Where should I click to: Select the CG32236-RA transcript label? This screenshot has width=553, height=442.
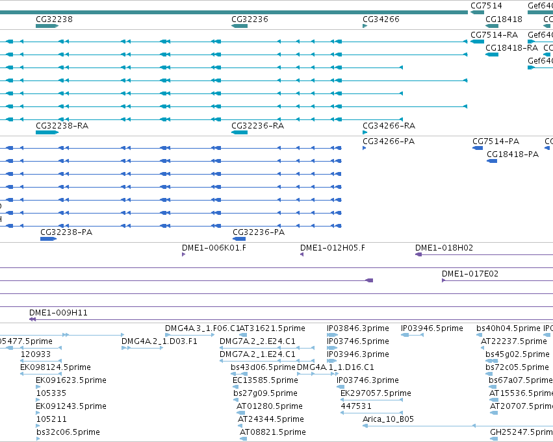coord(257,126)
